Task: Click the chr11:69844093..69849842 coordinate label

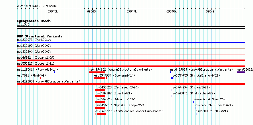Action: 38,6
